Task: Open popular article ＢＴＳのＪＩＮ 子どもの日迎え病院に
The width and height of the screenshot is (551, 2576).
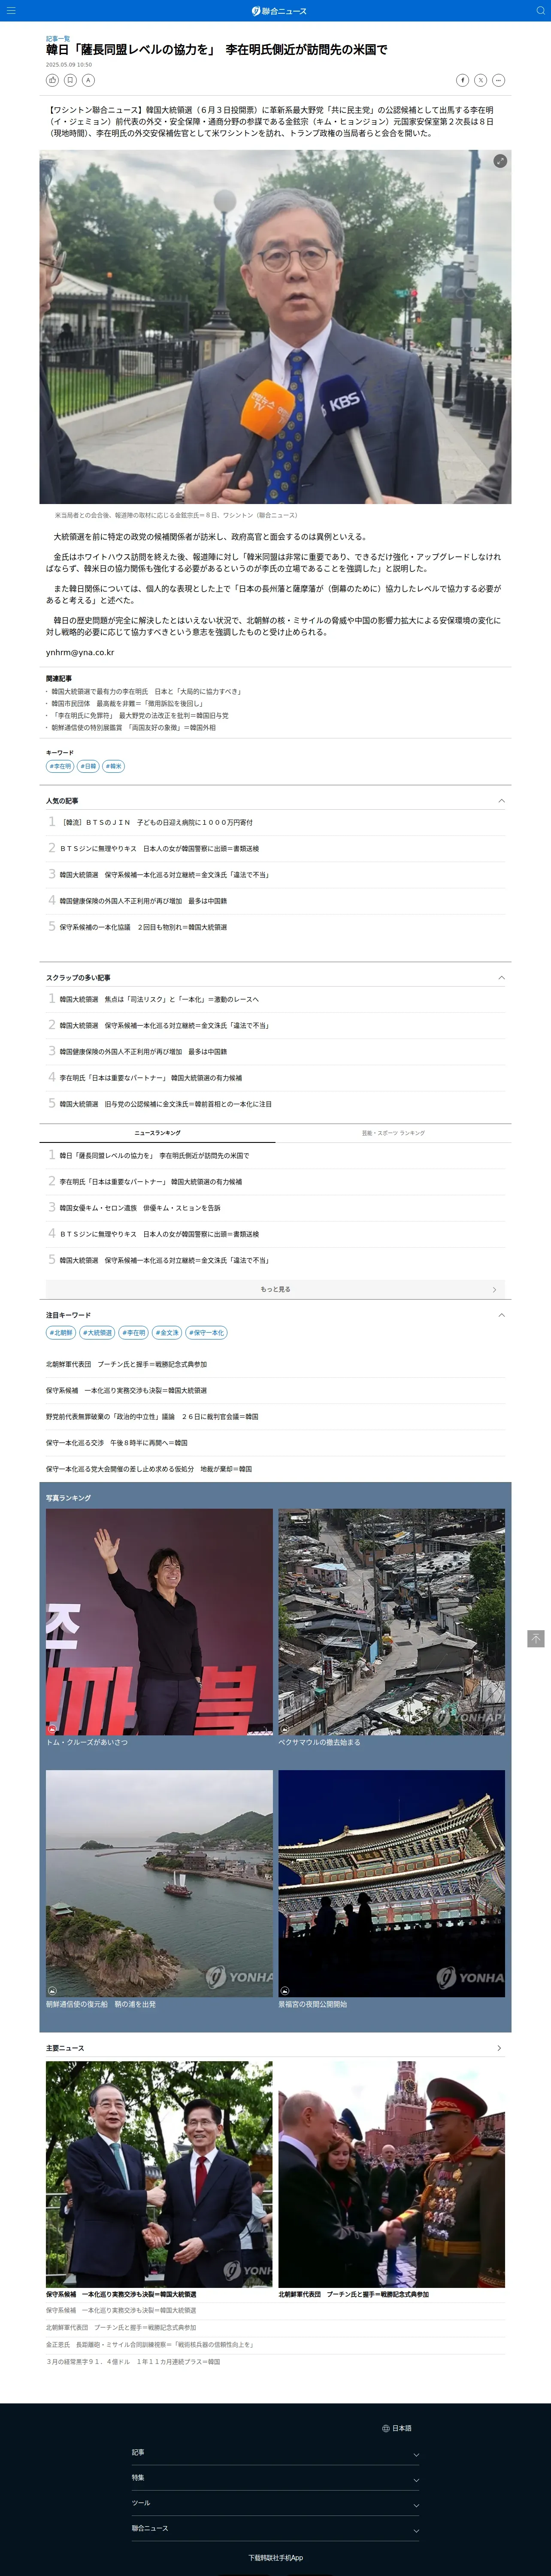Action: point(157,822)
